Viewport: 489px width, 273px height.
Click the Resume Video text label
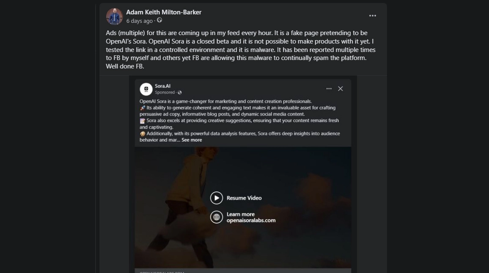tap(244, 198)
